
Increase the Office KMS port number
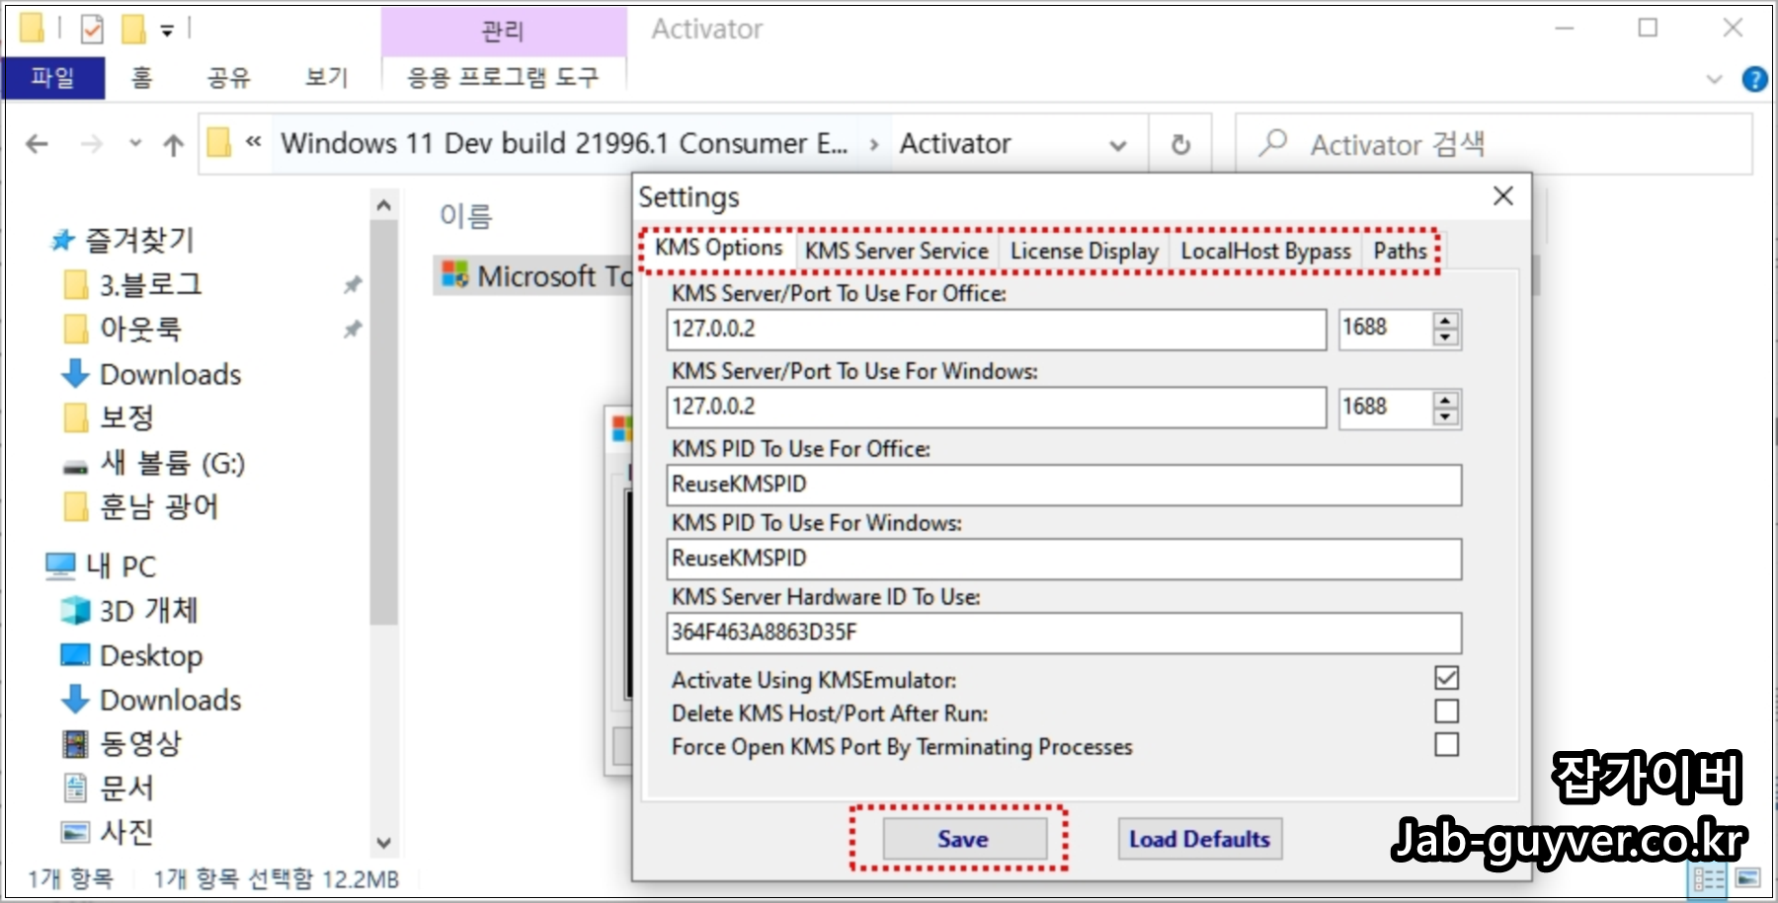pos(1445,321)
